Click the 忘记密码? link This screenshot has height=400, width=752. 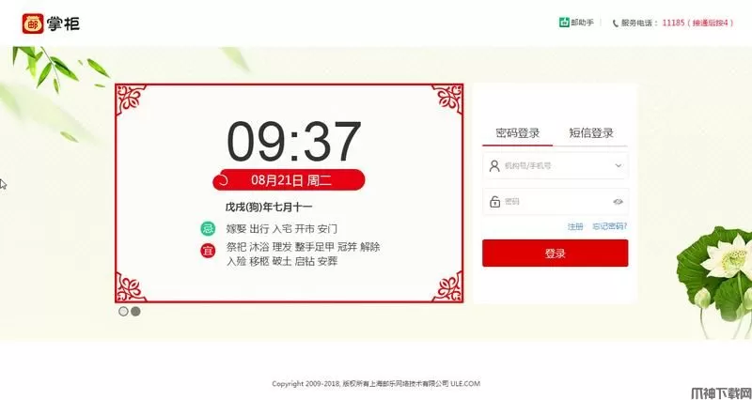609,226
